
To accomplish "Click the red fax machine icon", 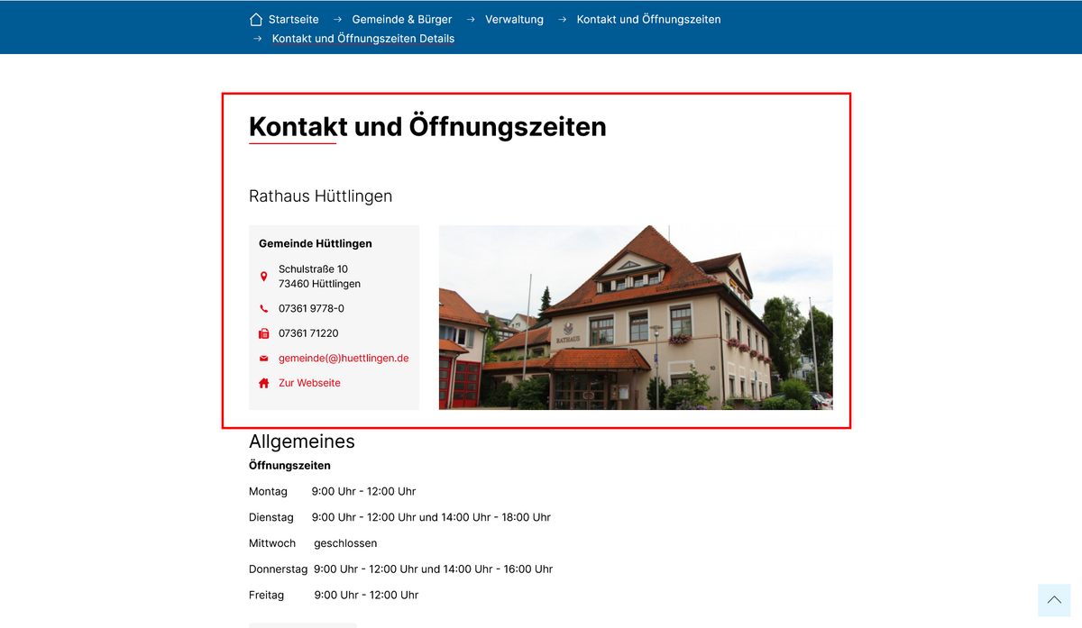I will click(264, 333).
